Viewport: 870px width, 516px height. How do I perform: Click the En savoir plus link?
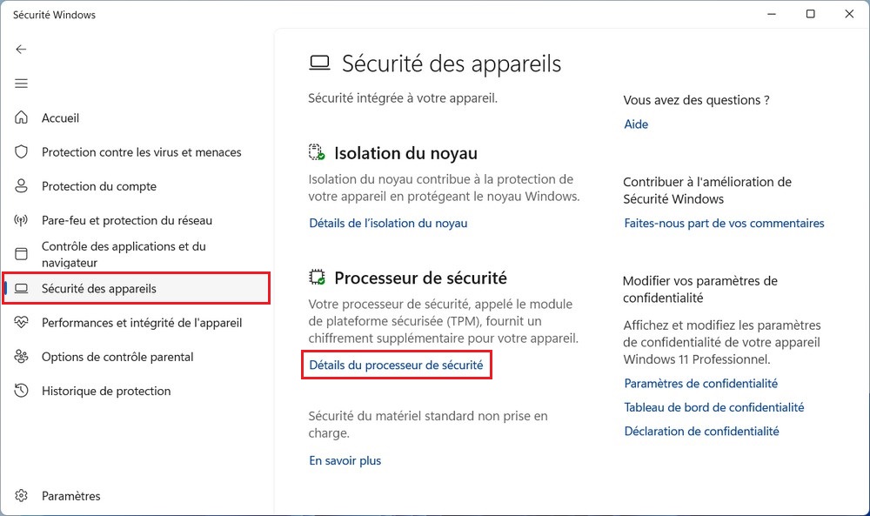pos(345,461)
